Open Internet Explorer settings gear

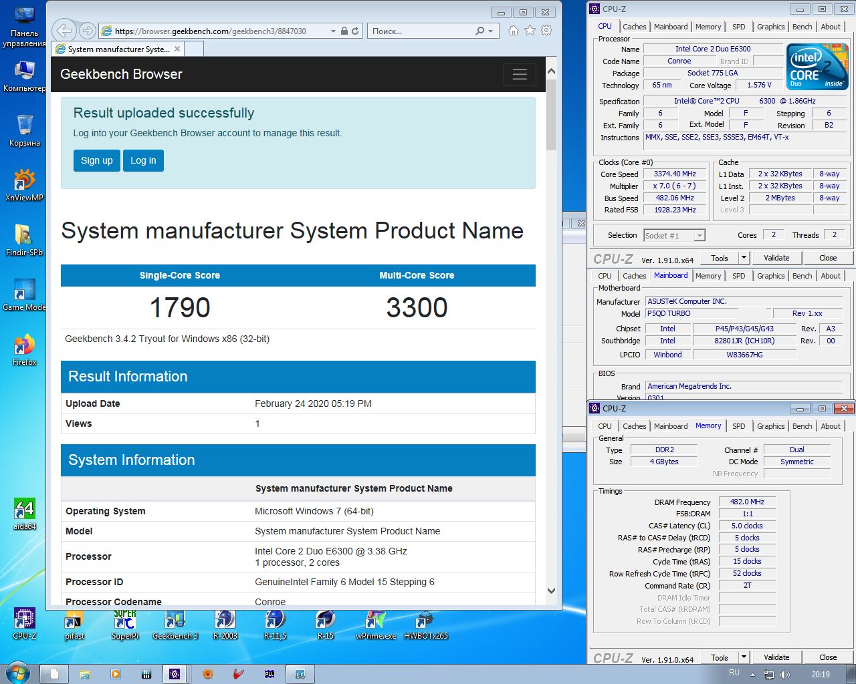pos(546,31)
